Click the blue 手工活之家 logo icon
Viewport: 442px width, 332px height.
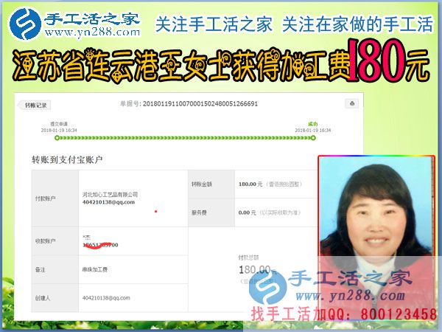click(x=25, y=24)
